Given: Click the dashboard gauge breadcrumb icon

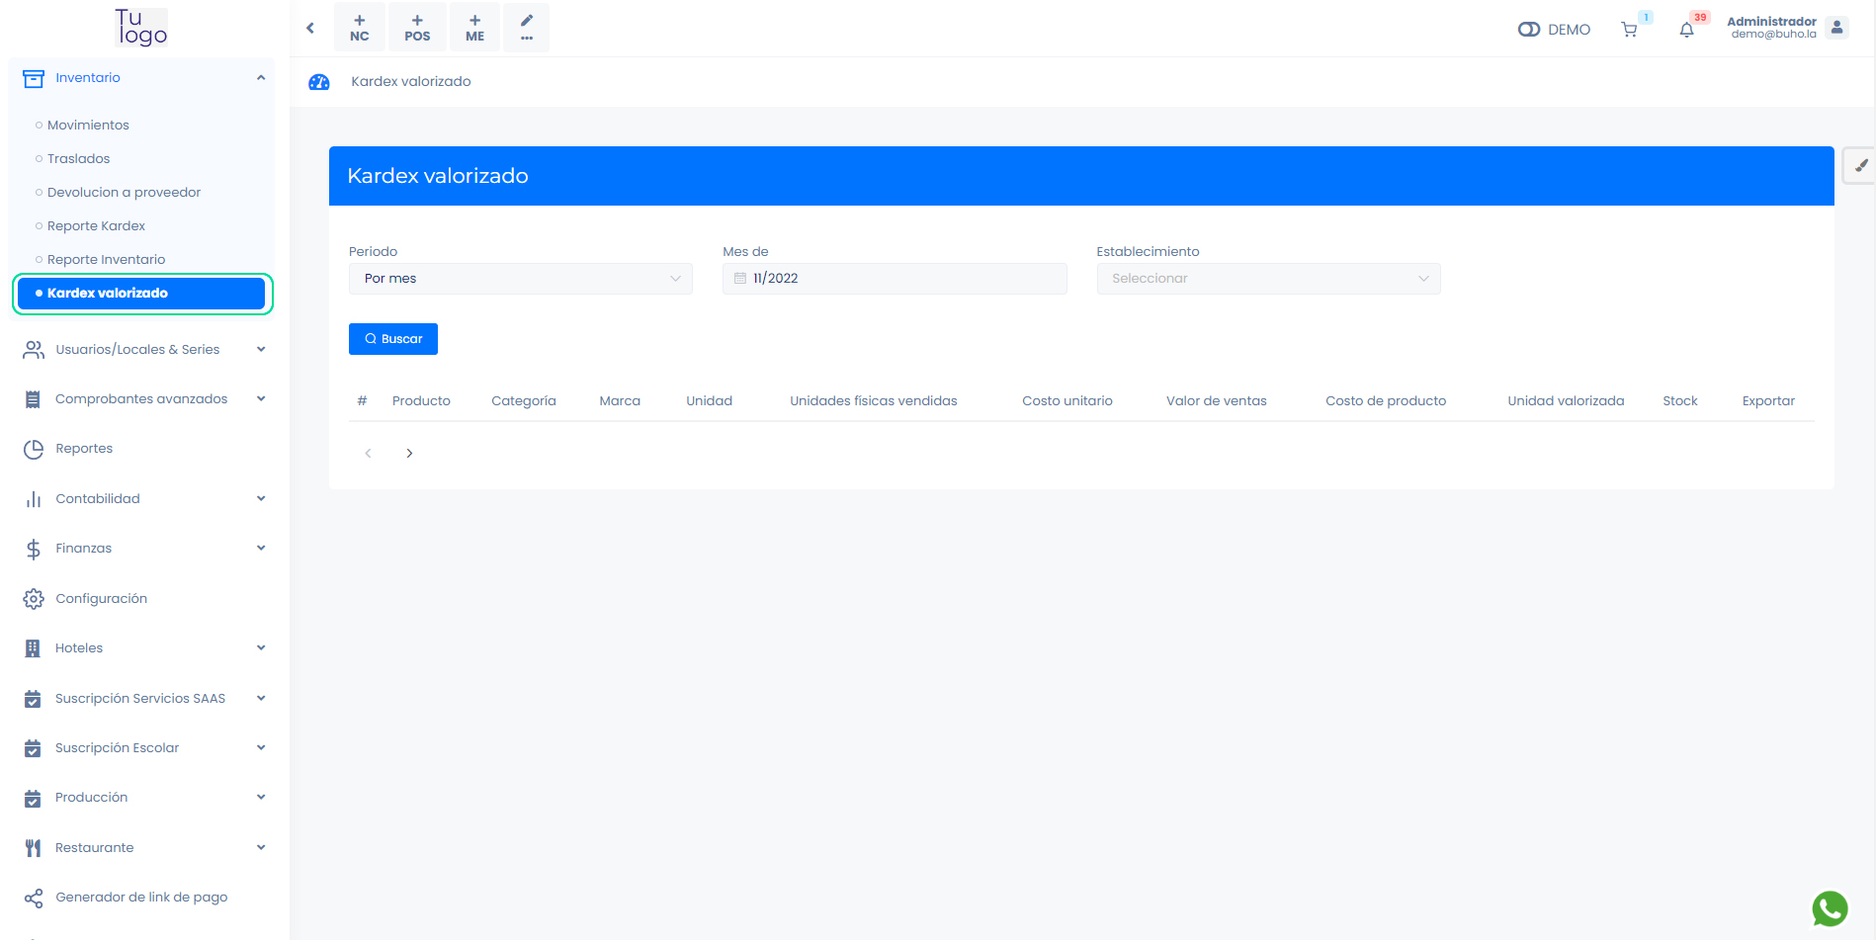Looking at the screenshot, I should 319,82.
